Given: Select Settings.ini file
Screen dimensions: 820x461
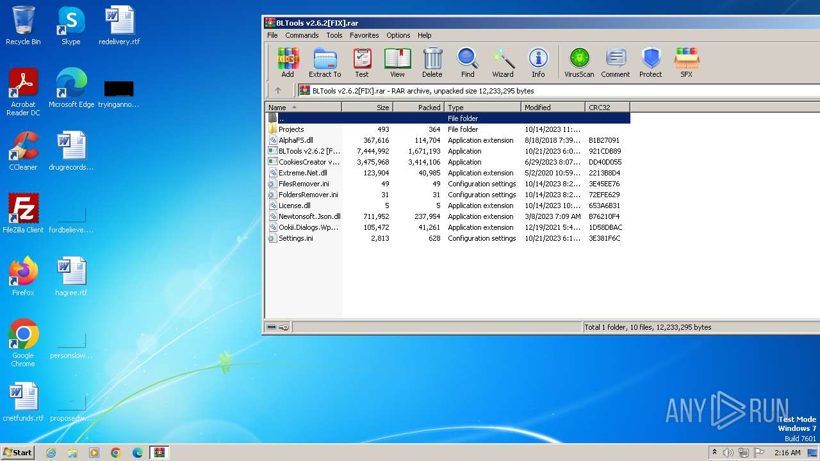Looking at the screenshot, I should coord(448,238).
